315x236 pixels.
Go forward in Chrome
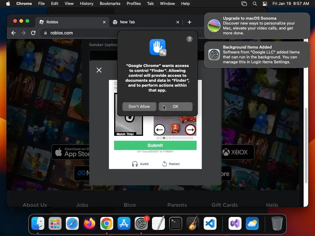[x=23, y=33]
